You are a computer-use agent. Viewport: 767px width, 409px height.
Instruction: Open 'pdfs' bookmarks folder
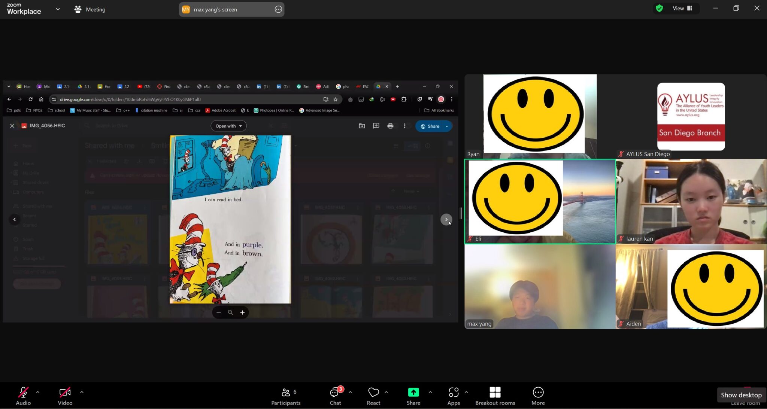(14, 110)
